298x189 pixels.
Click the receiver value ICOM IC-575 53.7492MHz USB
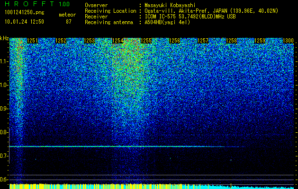tap(190, 17)
